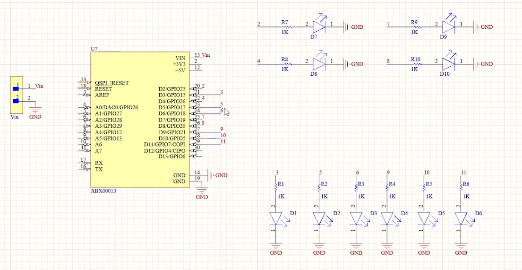Select the ground symbol below D1
Screen dimensions: 522x270
(x=276, y=249)
